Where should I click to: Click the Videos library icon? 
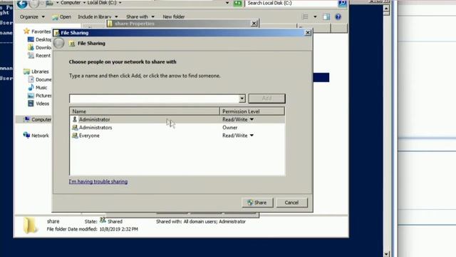coord(31,104)
